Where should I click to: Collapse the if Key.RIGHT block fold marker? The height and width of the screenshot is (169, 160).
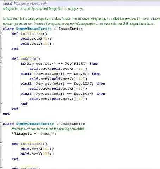[1, 64]
